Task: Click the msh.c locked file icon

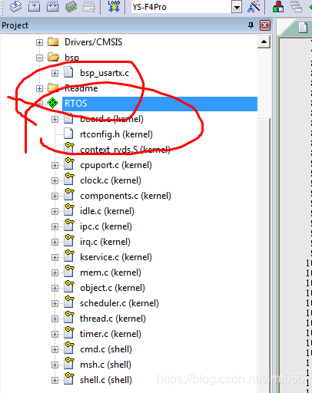Action: pos(69,363)
